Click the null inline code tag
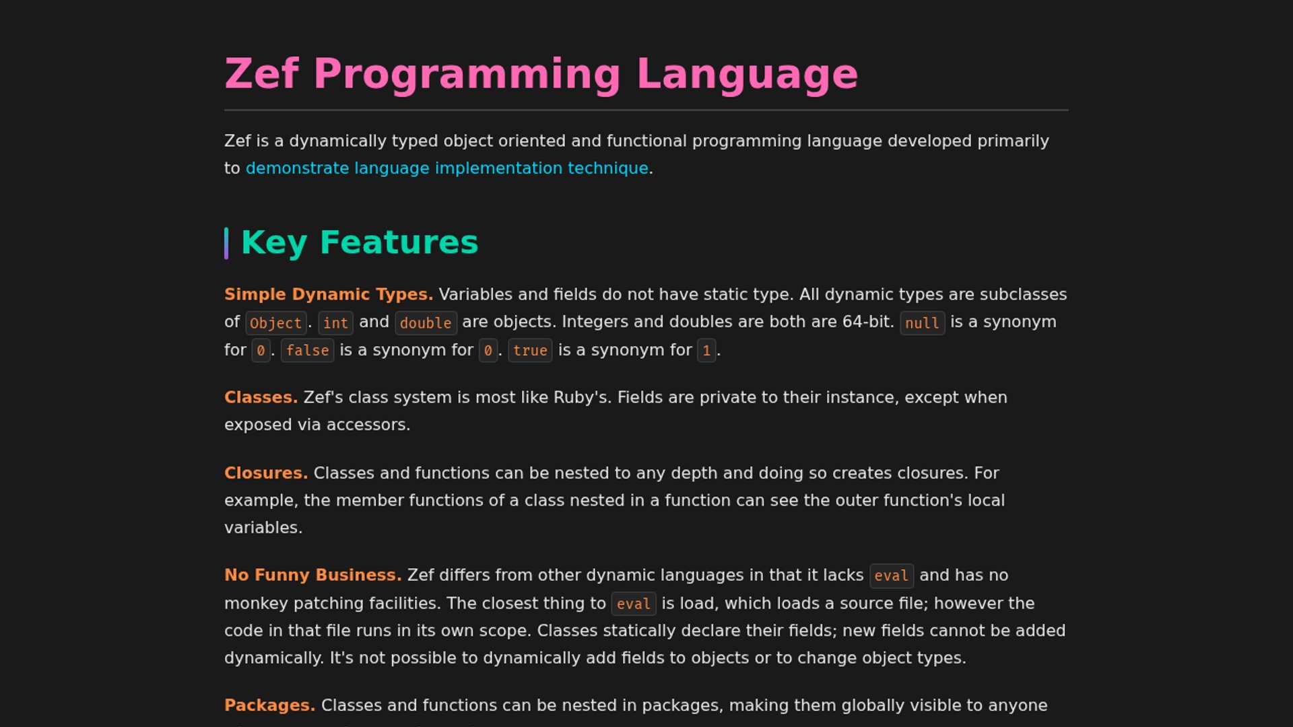 [922, 323]
